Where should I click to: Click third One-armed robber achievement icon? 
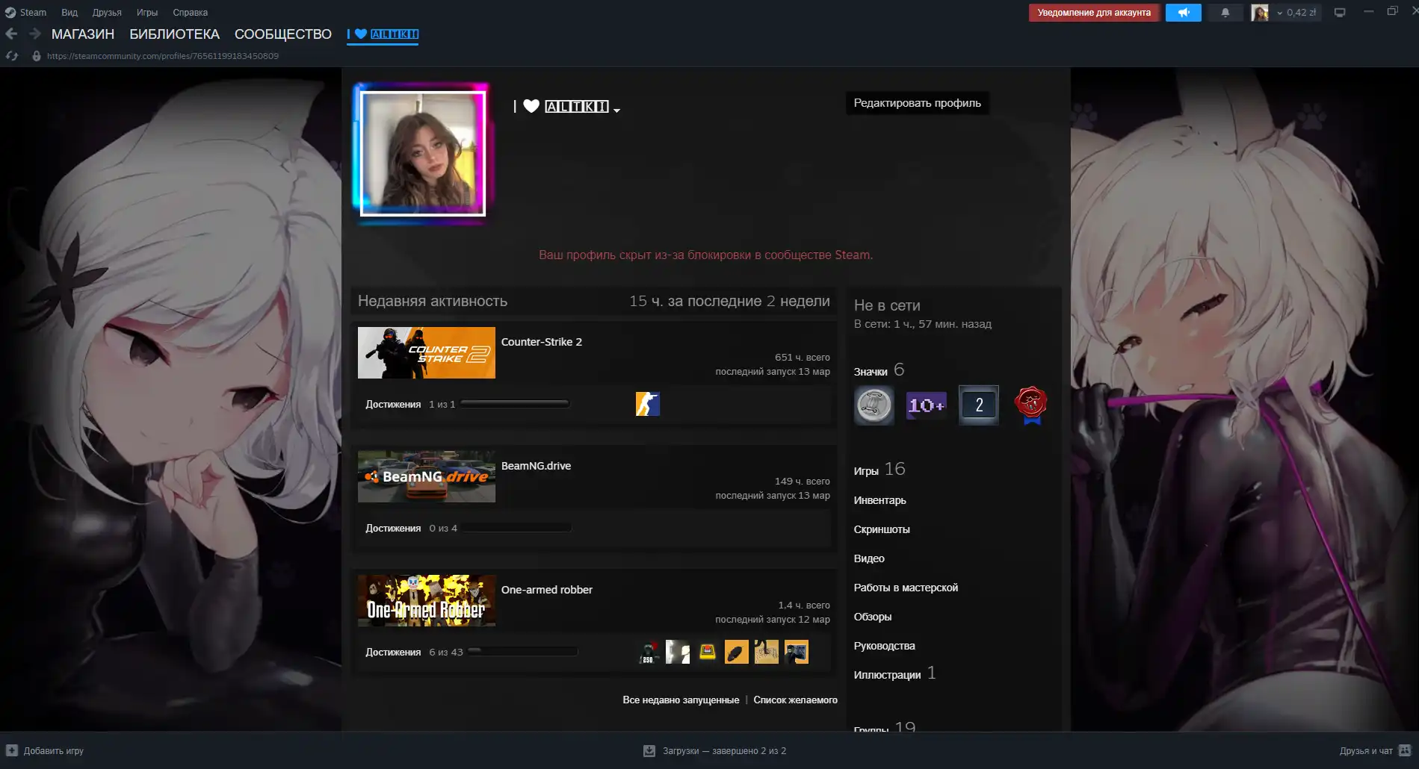pos(707,652)
